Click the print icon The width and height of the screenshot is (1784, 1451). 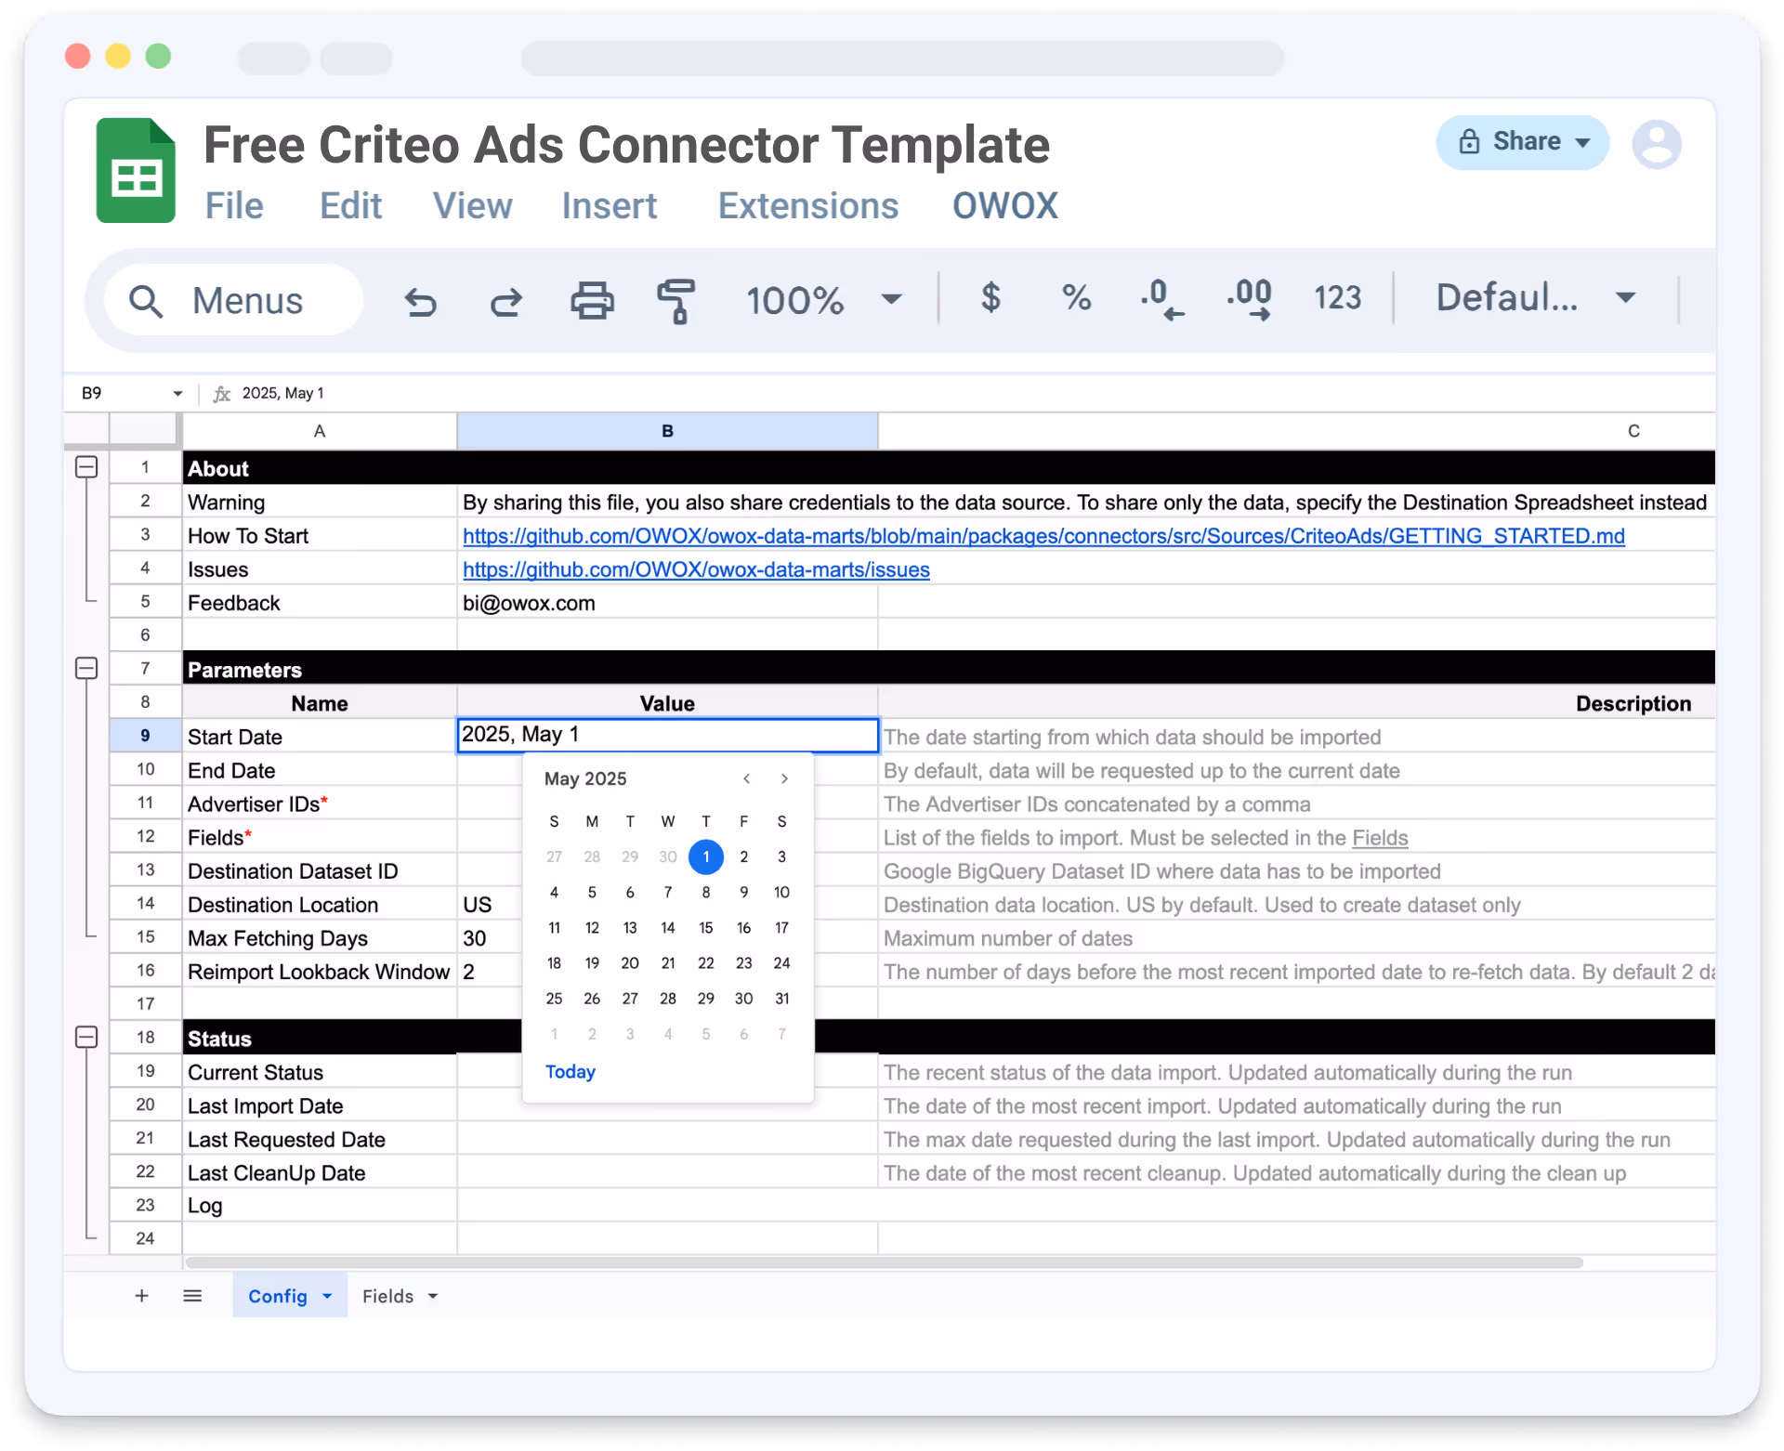(592, 300)
